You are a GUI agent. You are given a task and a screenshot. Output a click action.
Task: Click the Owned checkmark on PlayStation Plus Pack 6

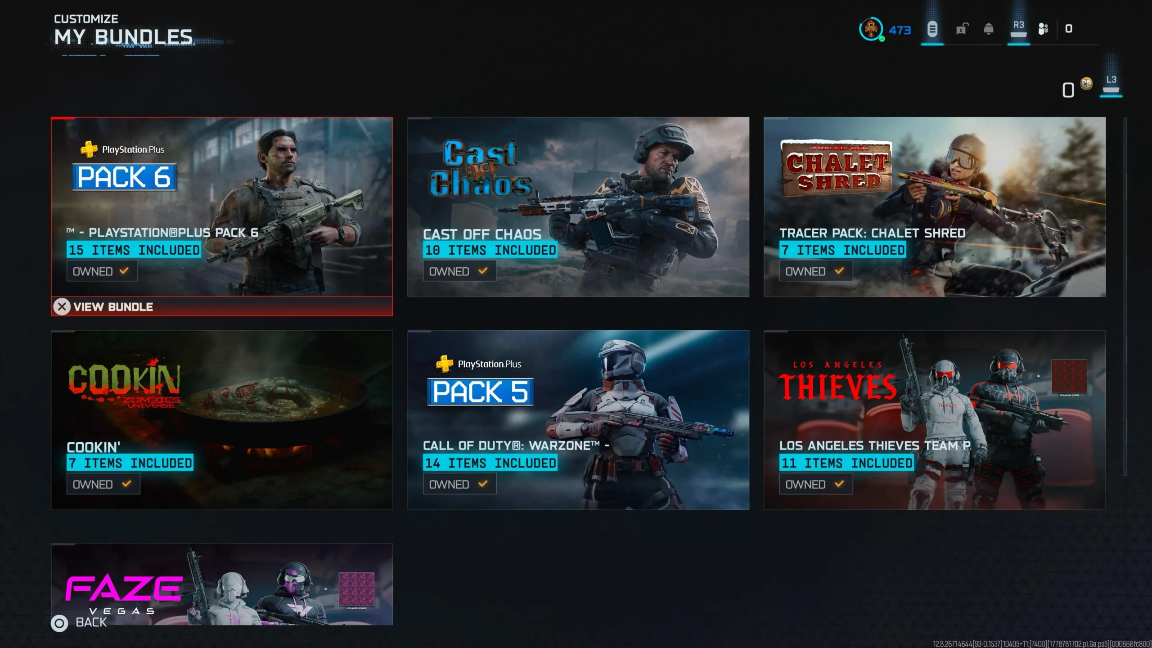(124, 271)
